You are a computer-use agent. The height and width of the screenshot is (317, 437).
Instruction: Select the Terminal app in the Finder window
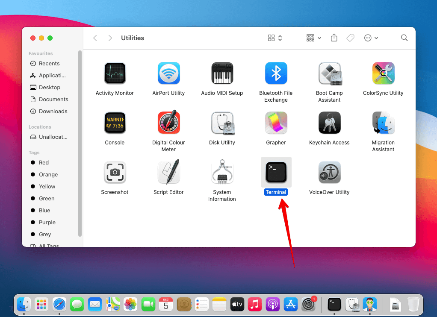[276, 173]
